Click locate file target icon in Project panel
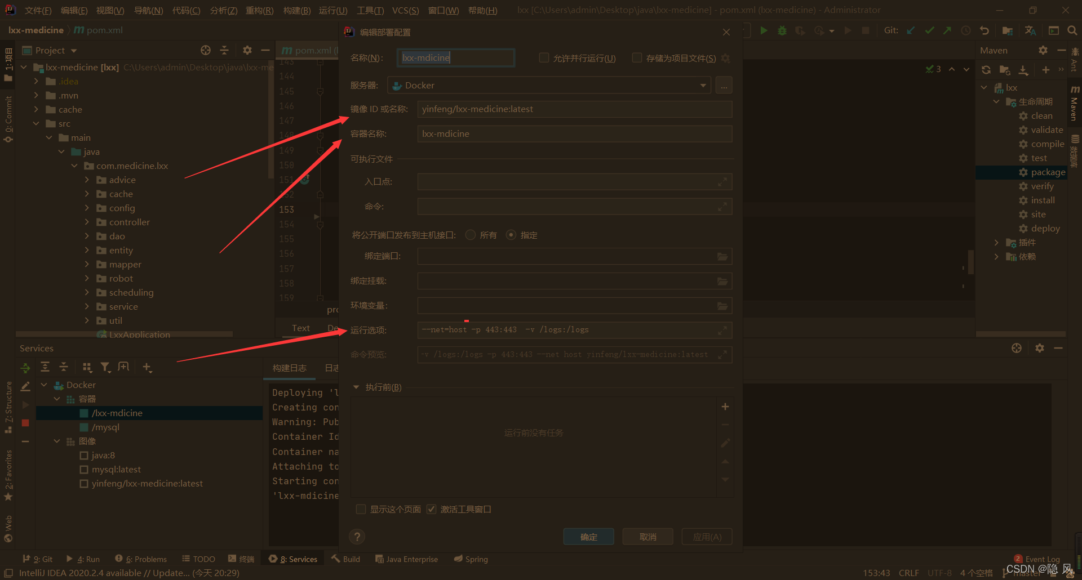 tap(206, 50)
